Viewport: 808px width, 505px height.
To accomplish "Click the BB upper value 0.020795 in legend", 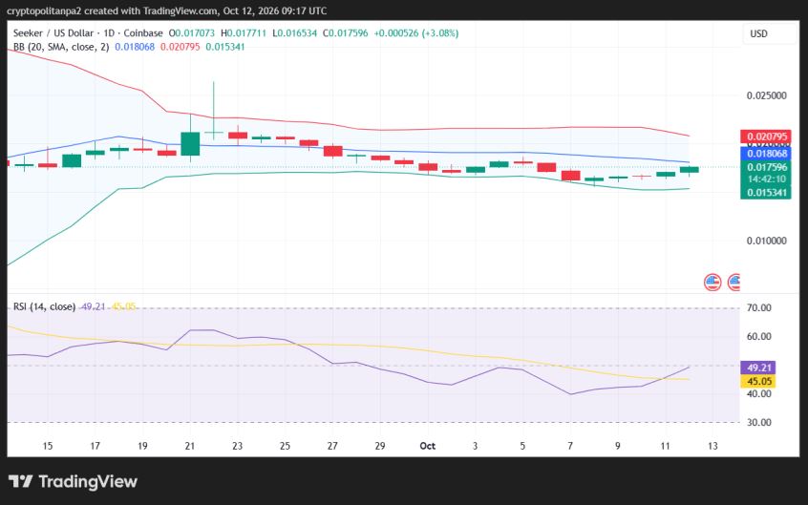I will coord(180,47).
